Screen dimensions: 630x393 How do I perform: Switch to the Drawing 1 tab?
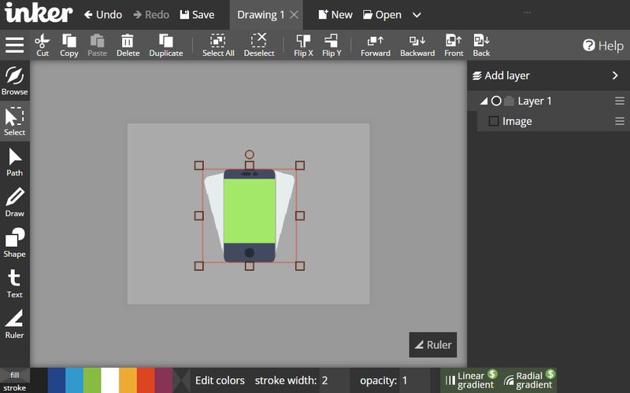(x=261, y=15)
